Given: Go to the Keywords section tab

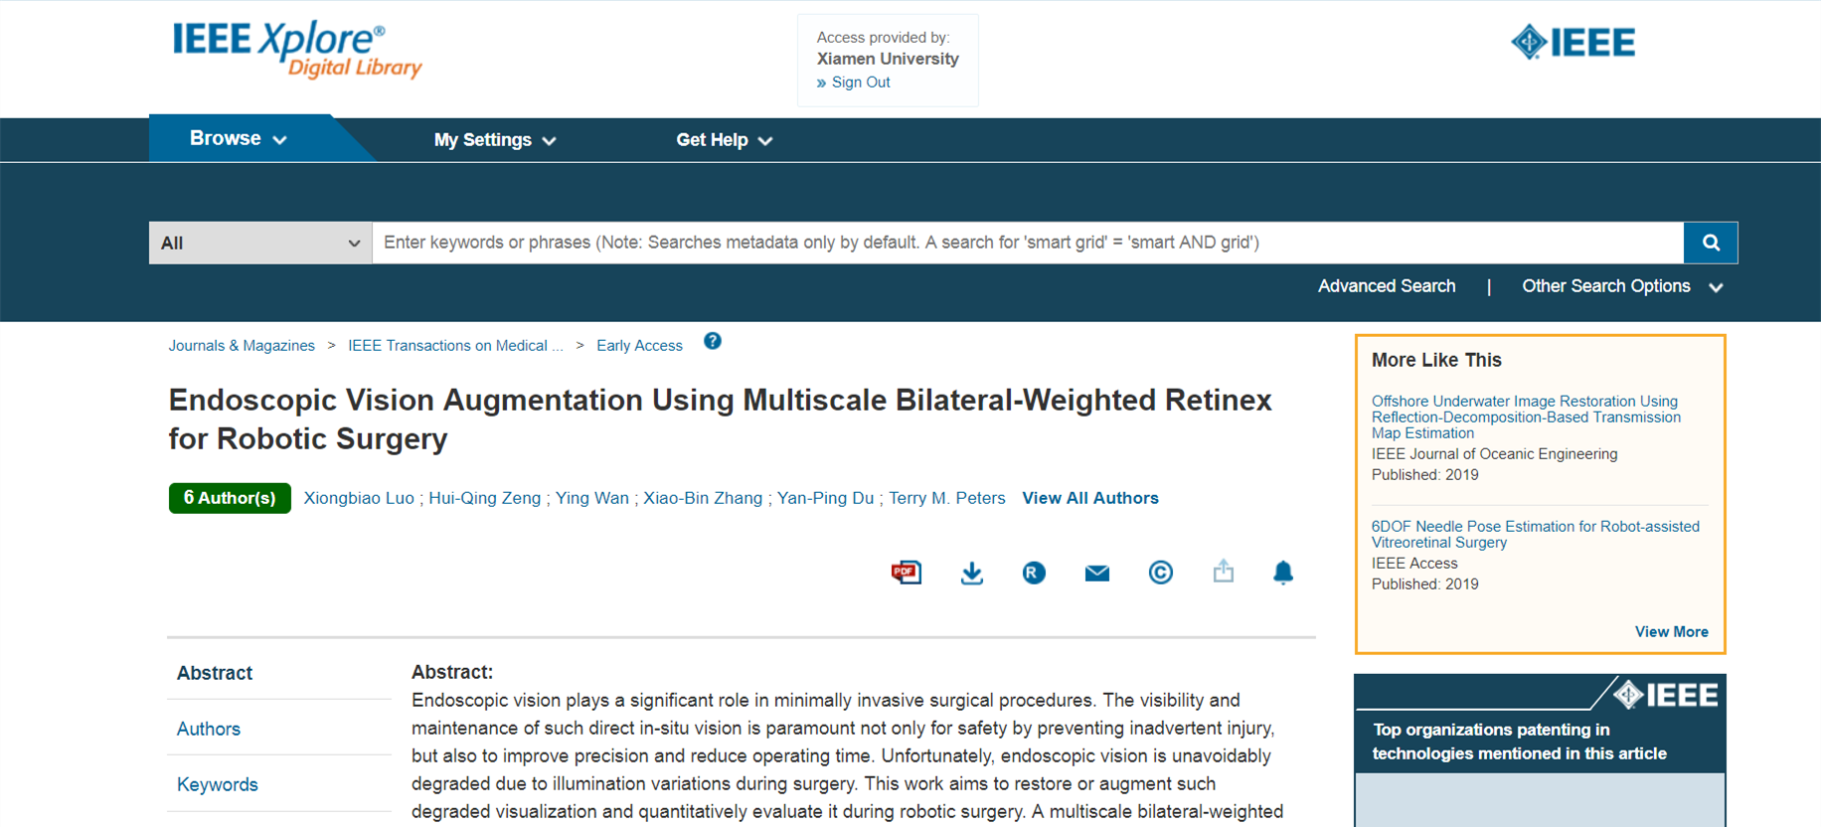Looking at the screenshot, I should [218, 784].
